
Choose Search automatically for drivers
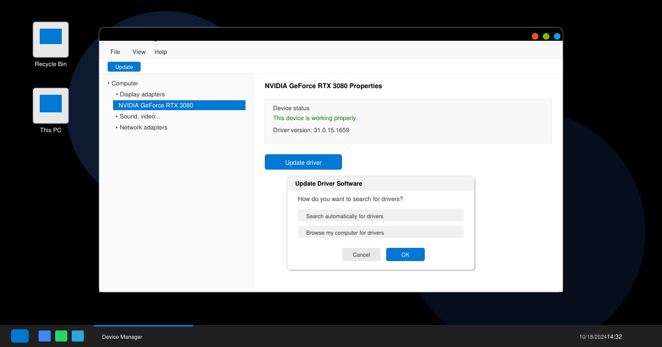(381, 215)
